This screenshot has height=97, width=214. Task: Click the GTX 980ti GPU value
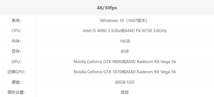tap(125, 62)
